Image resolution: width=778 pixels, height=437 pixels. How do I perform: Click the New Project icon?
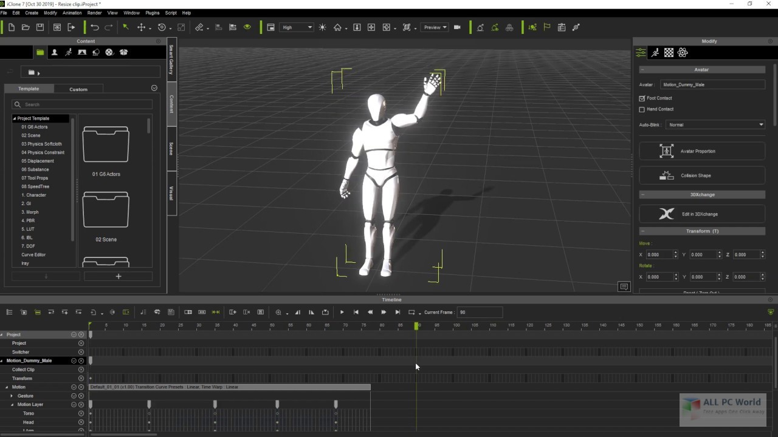[x=11, y=27]
